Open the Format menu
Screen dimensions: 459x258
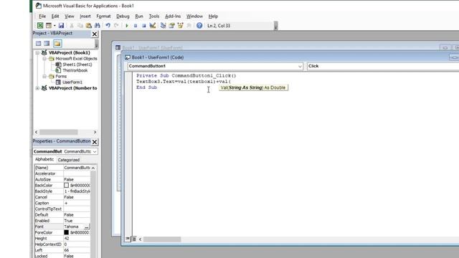tap(103, 16)
